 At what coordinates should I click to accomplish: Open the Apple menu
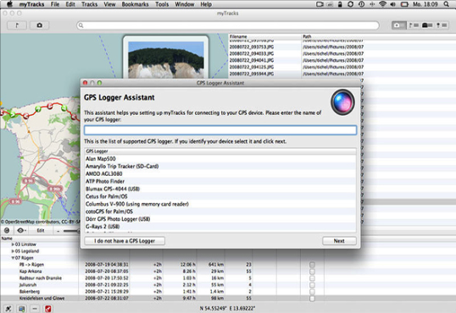pos(10,4)
